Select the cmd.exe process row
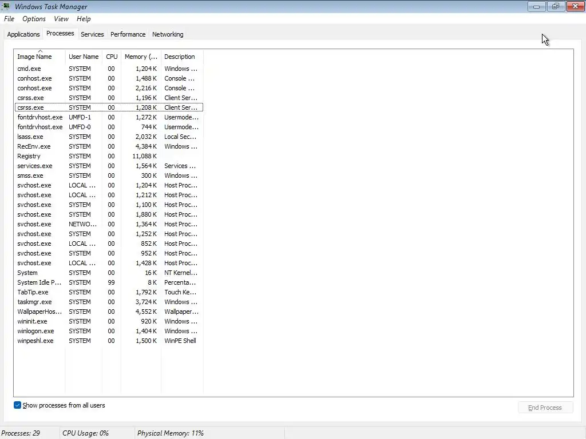Screen dimensions: 586x439 [109, 69]
